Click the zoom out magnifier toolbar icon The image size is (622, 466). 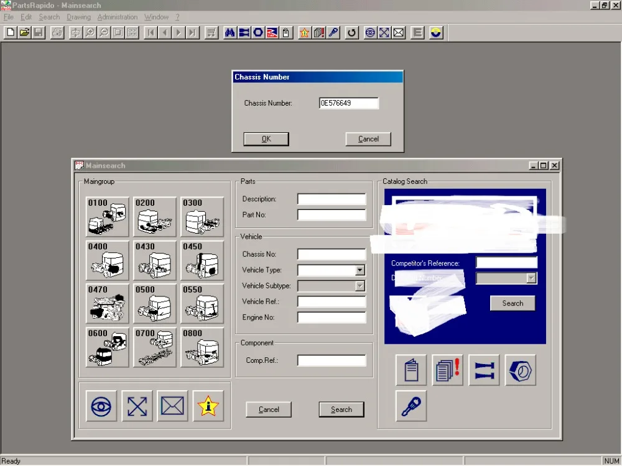click(x=104, y=32)
